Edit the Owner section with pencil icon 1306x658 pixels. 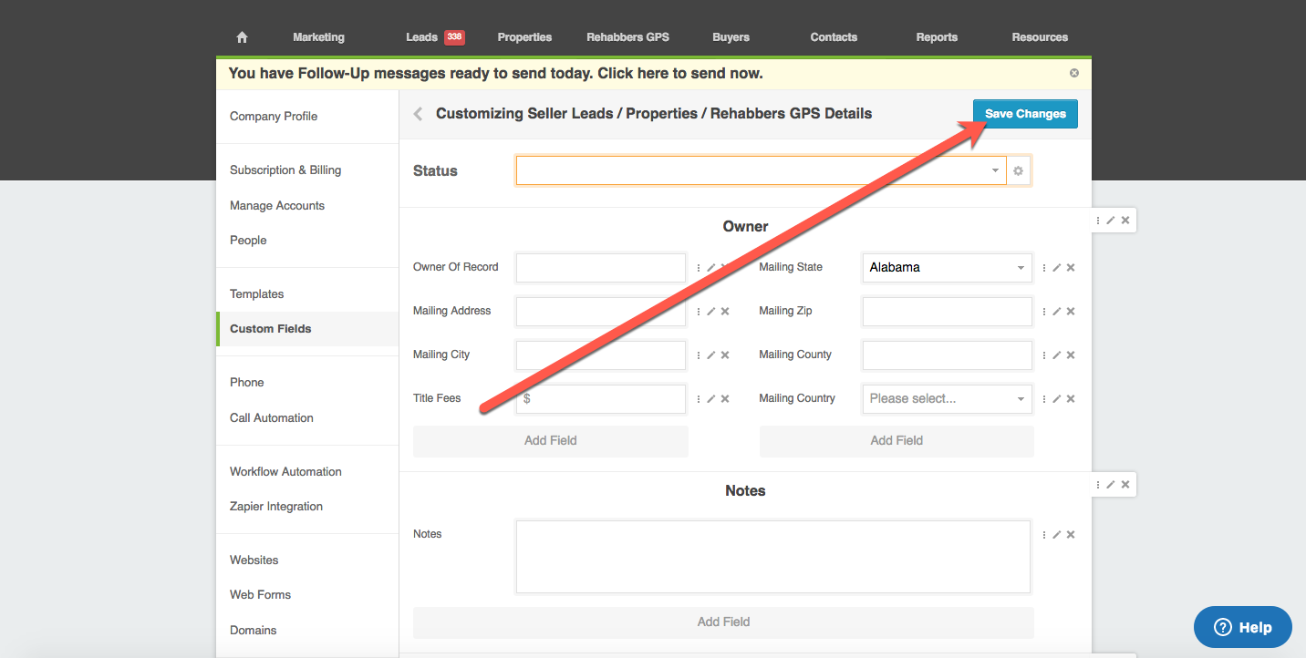1111,221
